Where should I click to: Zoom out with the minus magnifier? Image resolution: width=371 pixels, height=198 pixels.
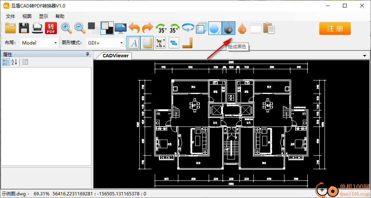tap(80, 28)
